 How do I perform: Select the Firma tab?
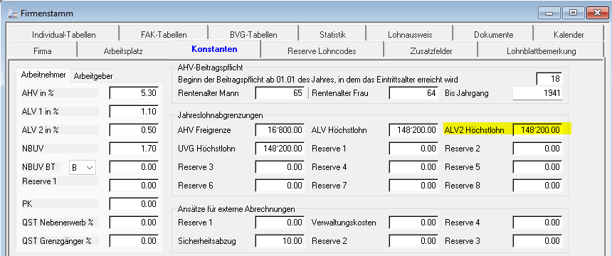pos(43,50)
